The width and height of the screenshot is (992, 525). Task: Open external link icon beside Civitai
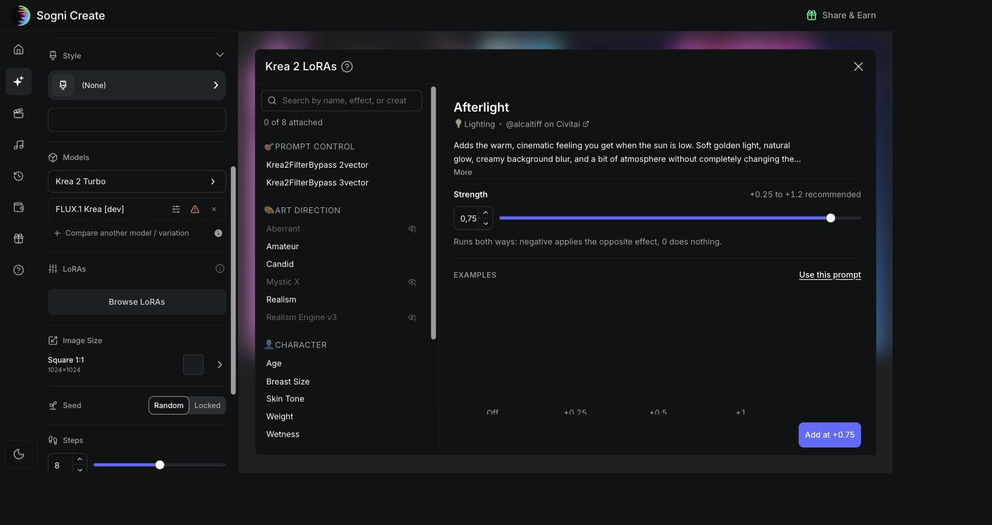pyautogui.click(x=586, y=124)
